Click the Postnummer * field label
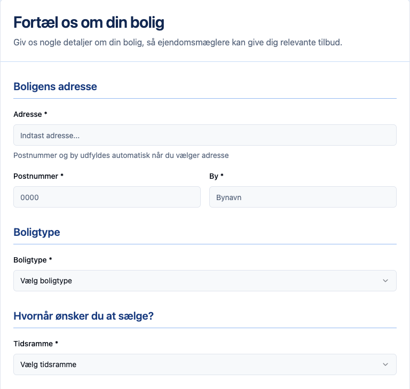 click(x=38, y=176)
